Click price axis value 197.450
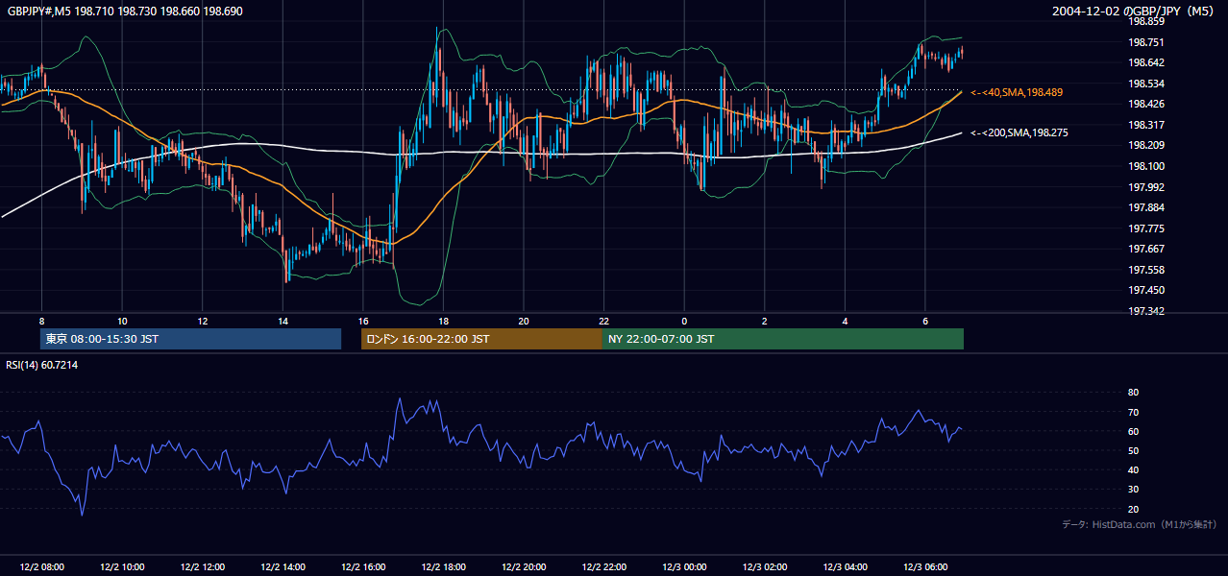Viewport: 1228px width, 576px height. coord(1146,290)
